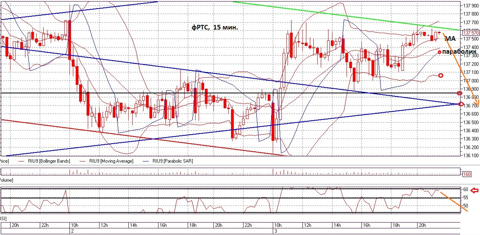The width and height of the screenshot is (480, 235).
Task: Click the MA annotation label
Action: coord(450,39)
